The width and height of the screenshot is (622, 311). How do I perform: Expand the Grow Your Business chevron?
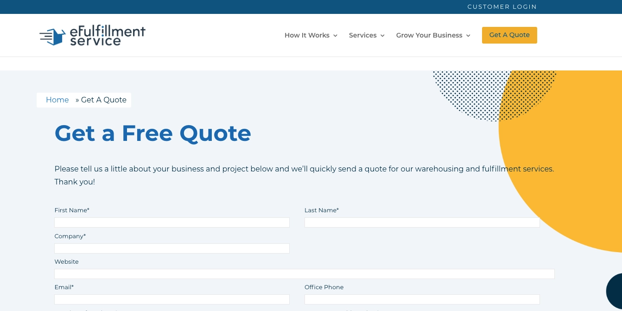tap(468, 36)
